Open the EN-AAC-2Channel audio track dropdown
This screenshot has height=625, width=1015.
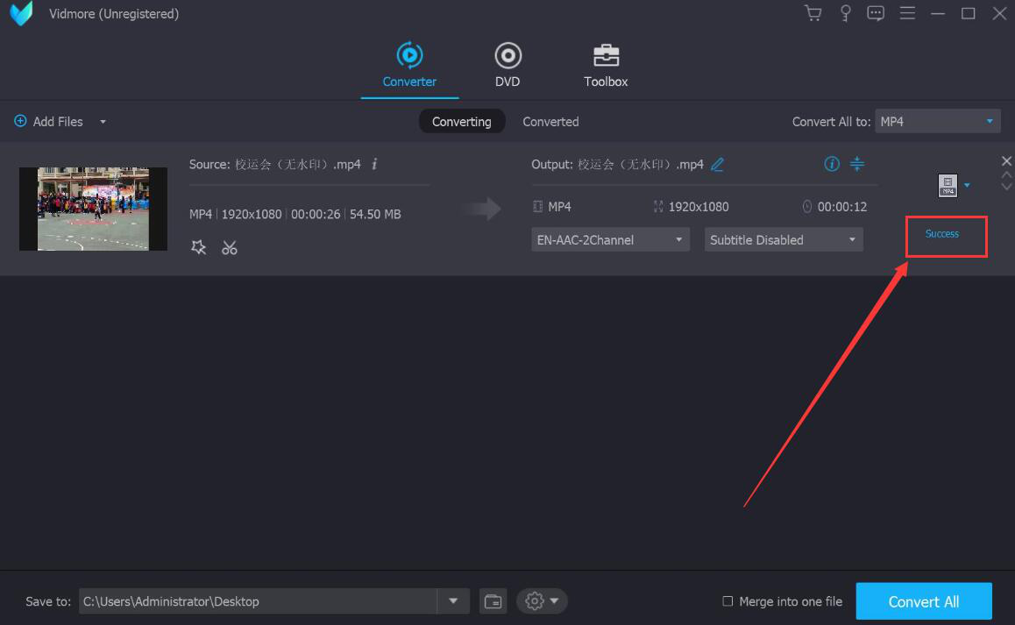tap(610, 239)
